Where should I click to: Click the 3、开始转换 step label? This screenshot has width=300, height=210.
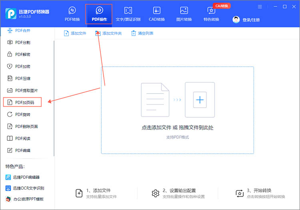point(259,190)
